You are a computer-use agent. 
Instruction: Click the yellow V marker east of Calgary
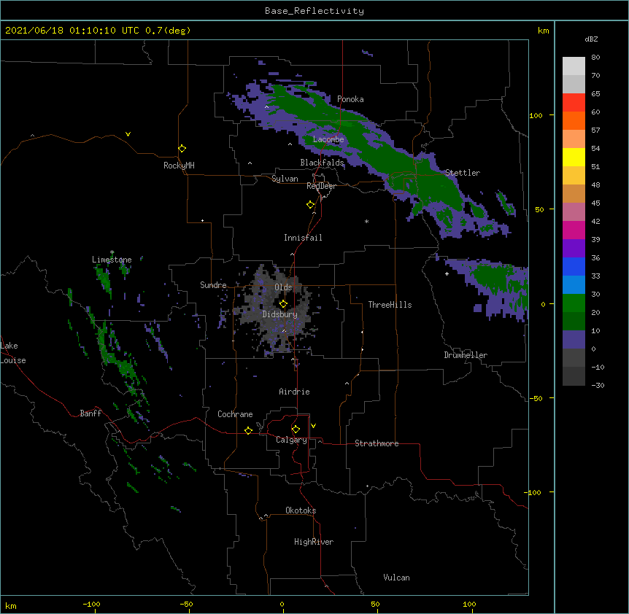[313, 426]
